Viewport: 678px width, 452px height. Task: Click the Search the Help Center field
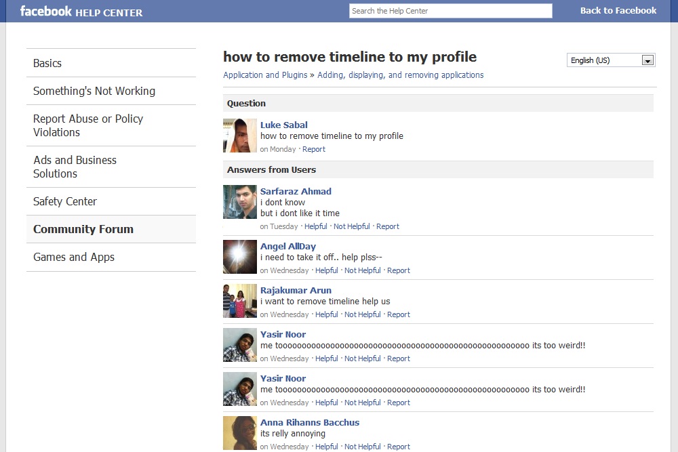coord(451,11)
